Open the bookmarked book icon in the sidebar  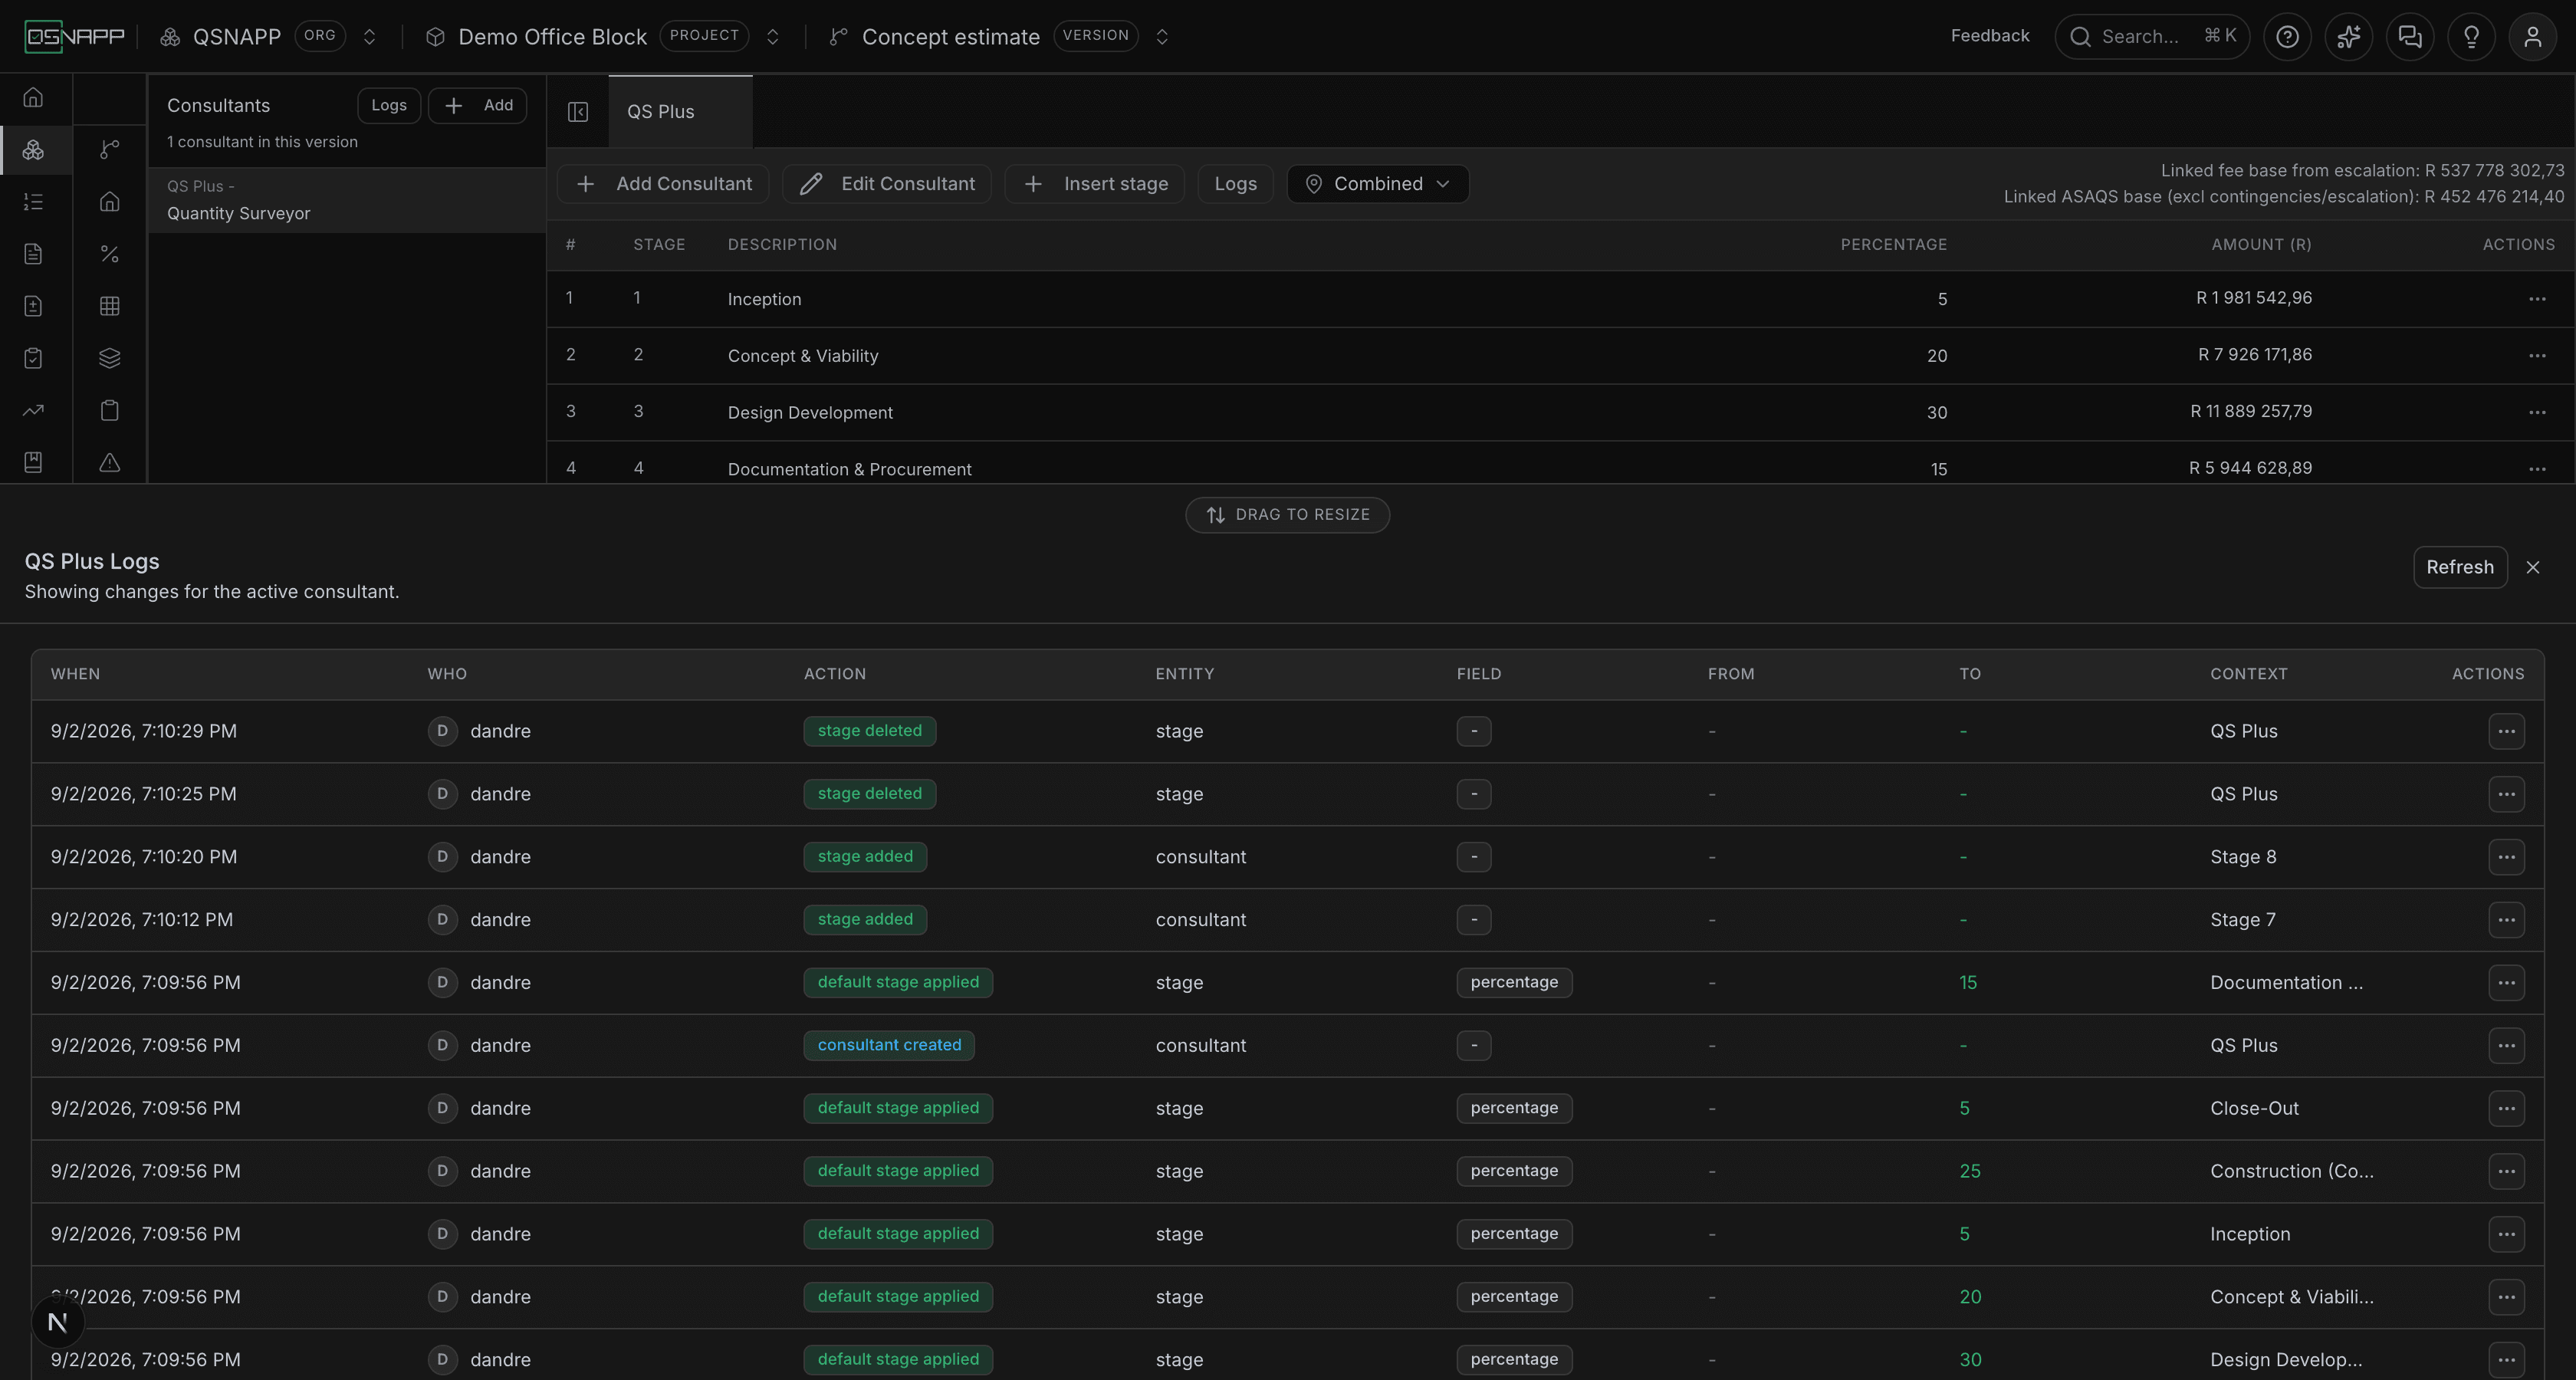(x=33, y=462)
